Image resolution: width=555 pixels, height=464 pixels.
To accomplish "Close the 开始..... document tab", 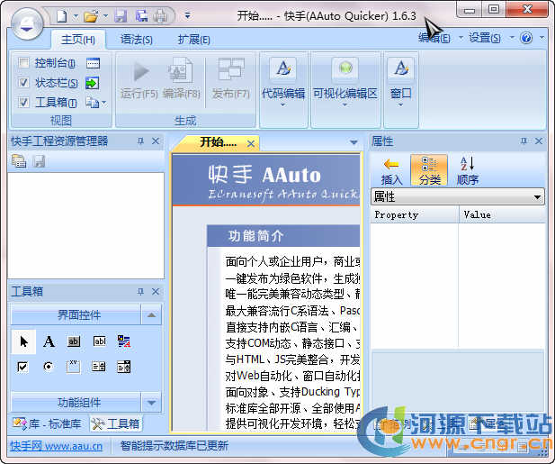I will 251,143.
